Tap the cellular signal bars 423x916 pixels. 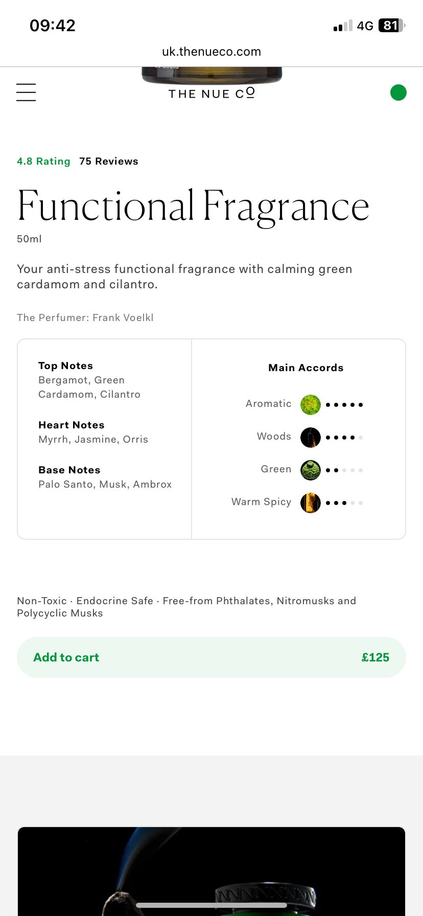pyautogui.click(x=343, y=26)
